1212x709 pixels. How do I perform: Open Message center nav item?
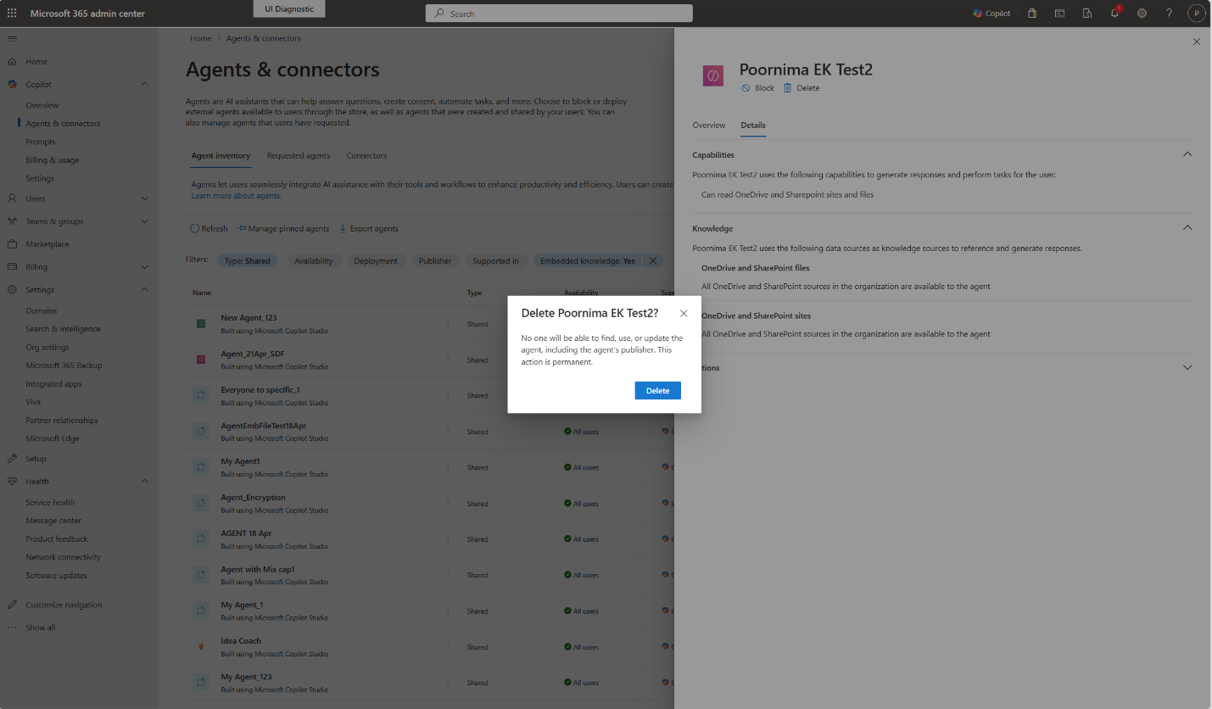pyautogui.click(x=53, y=521)
